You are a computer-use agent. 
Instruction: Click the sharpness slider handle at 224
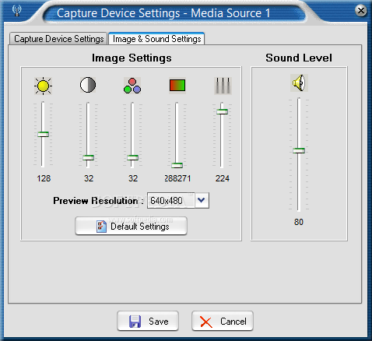coord(222,111)
